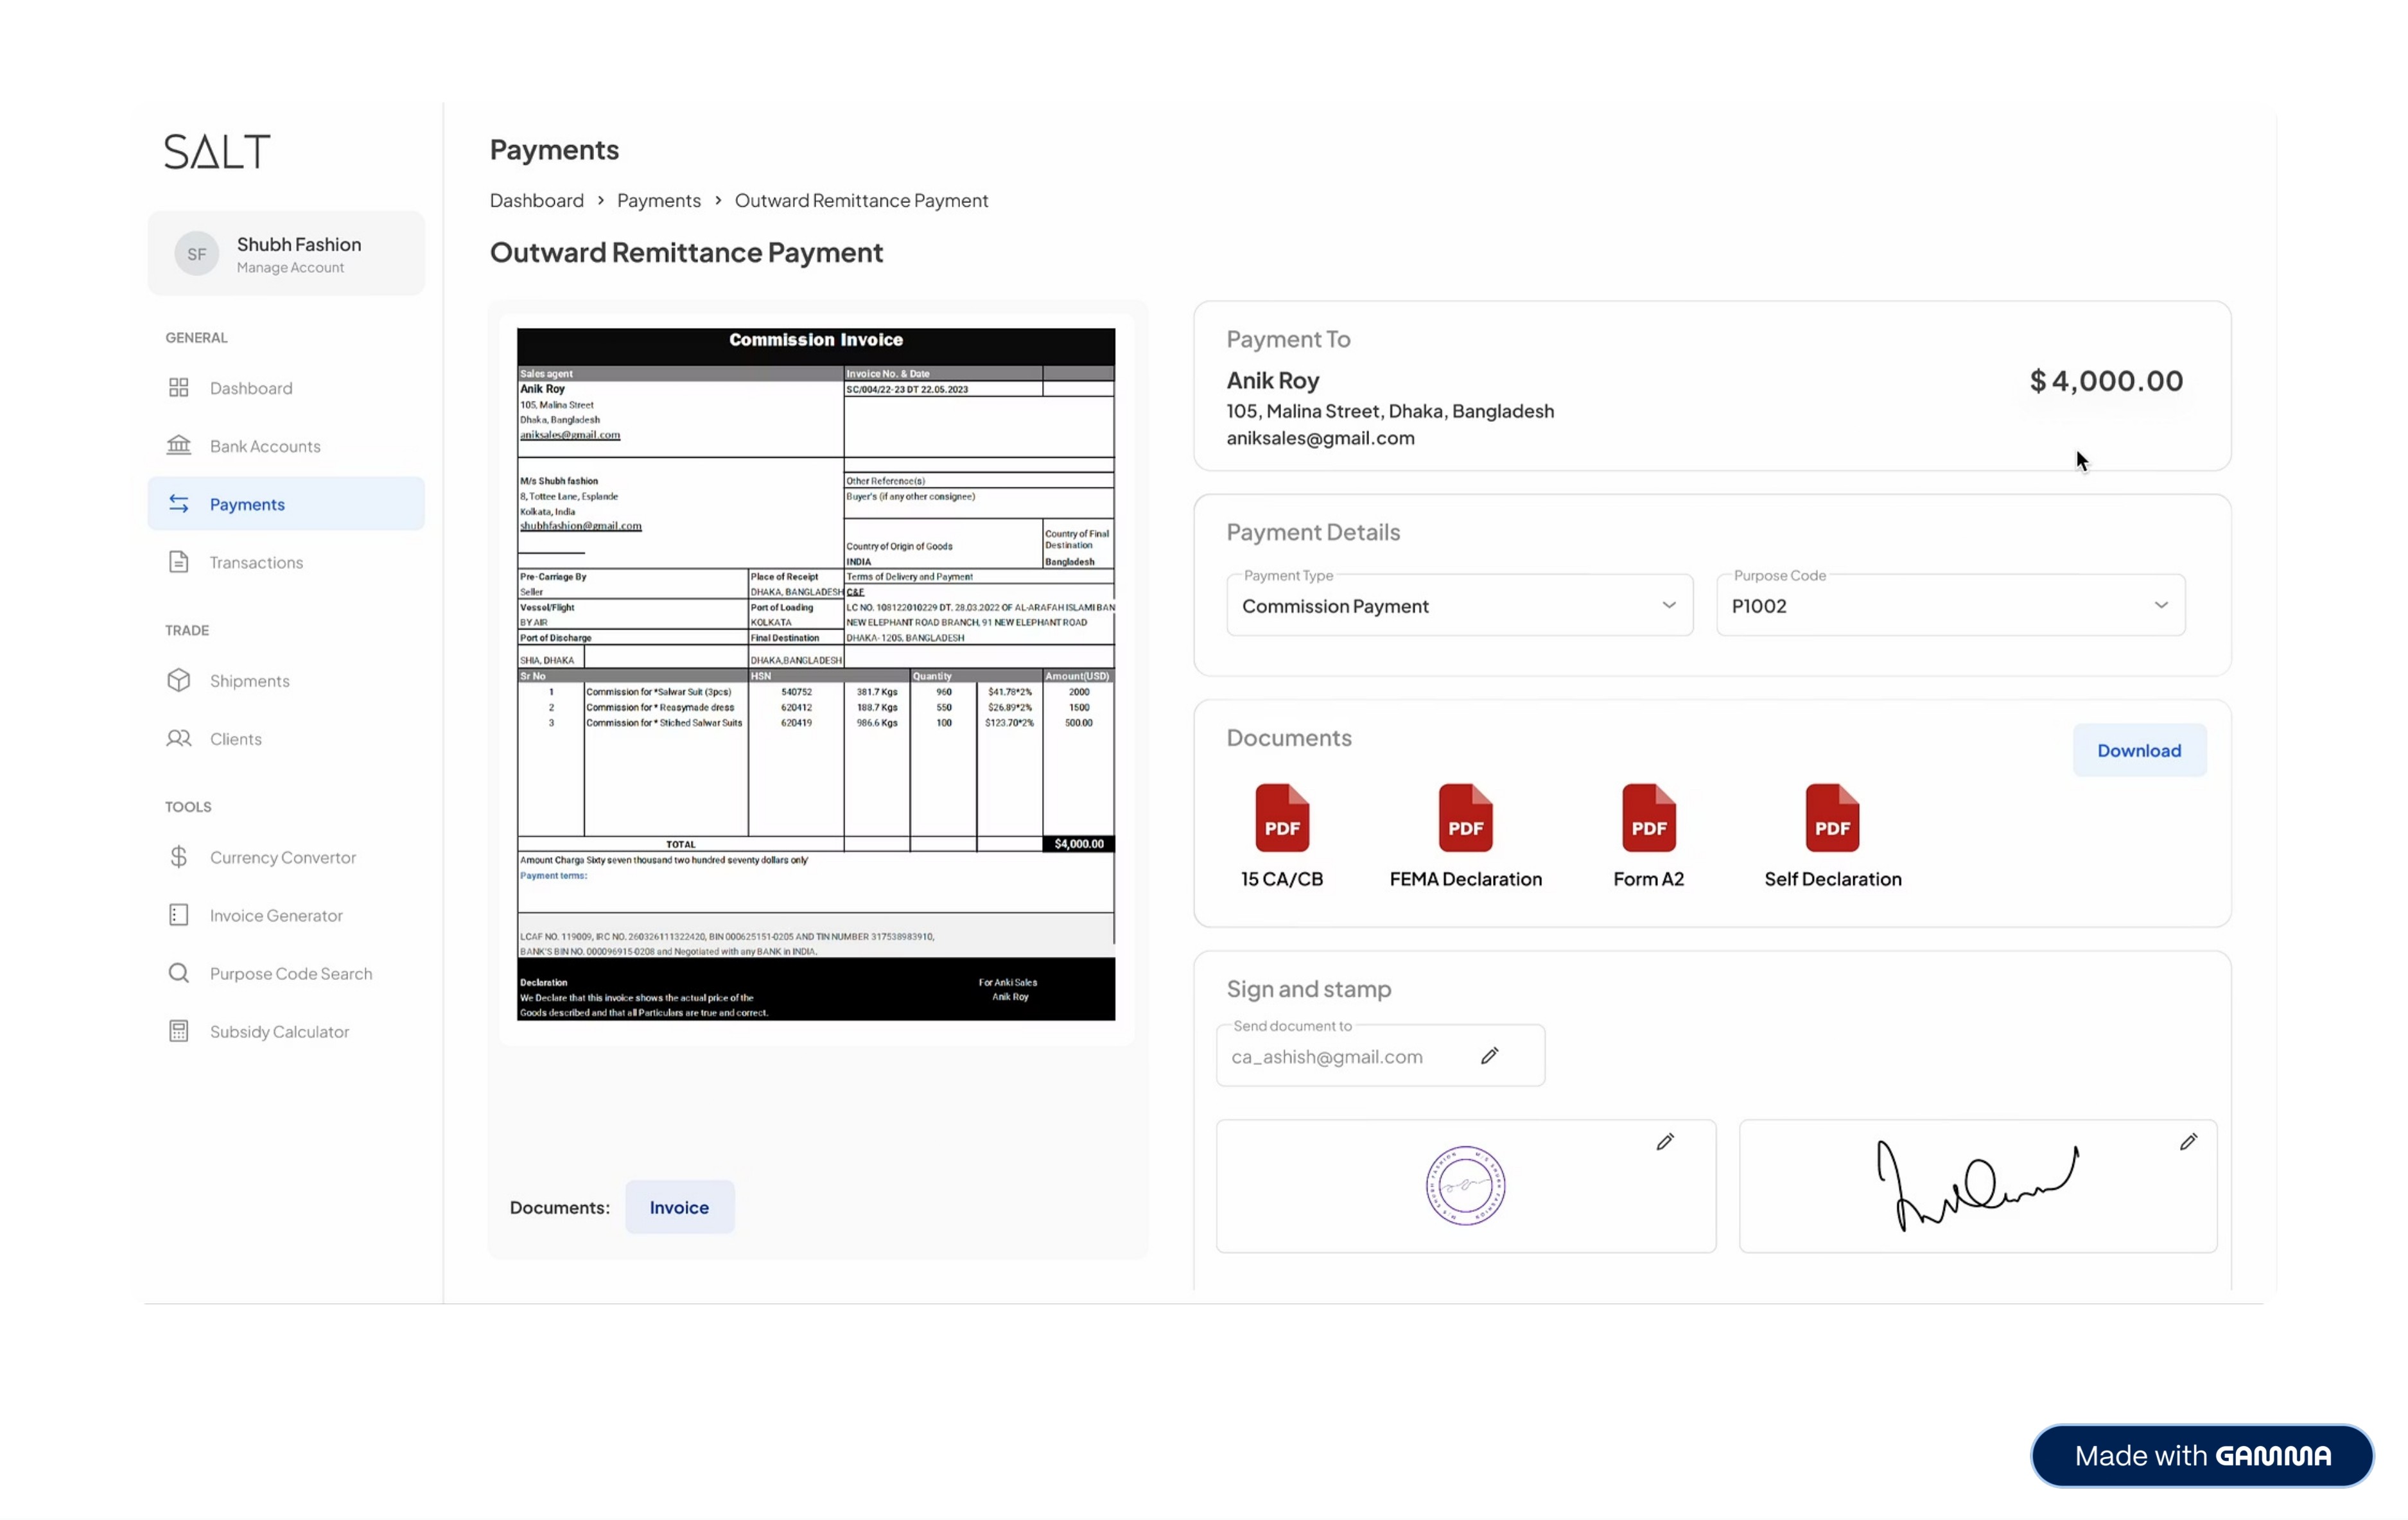Open Shubh Fashion Manage Account panel
Screen dimensions: 2408x1520
pyautogui.click(x=286, y=254)
